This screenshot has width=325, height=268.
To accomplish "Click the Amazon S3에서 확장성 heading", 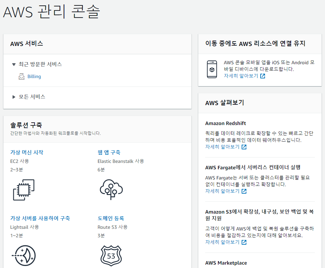I will point(260,215).
